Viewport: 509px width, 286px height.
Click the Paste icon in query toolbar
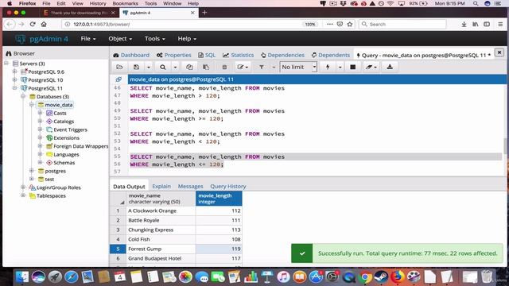[206, 67]
